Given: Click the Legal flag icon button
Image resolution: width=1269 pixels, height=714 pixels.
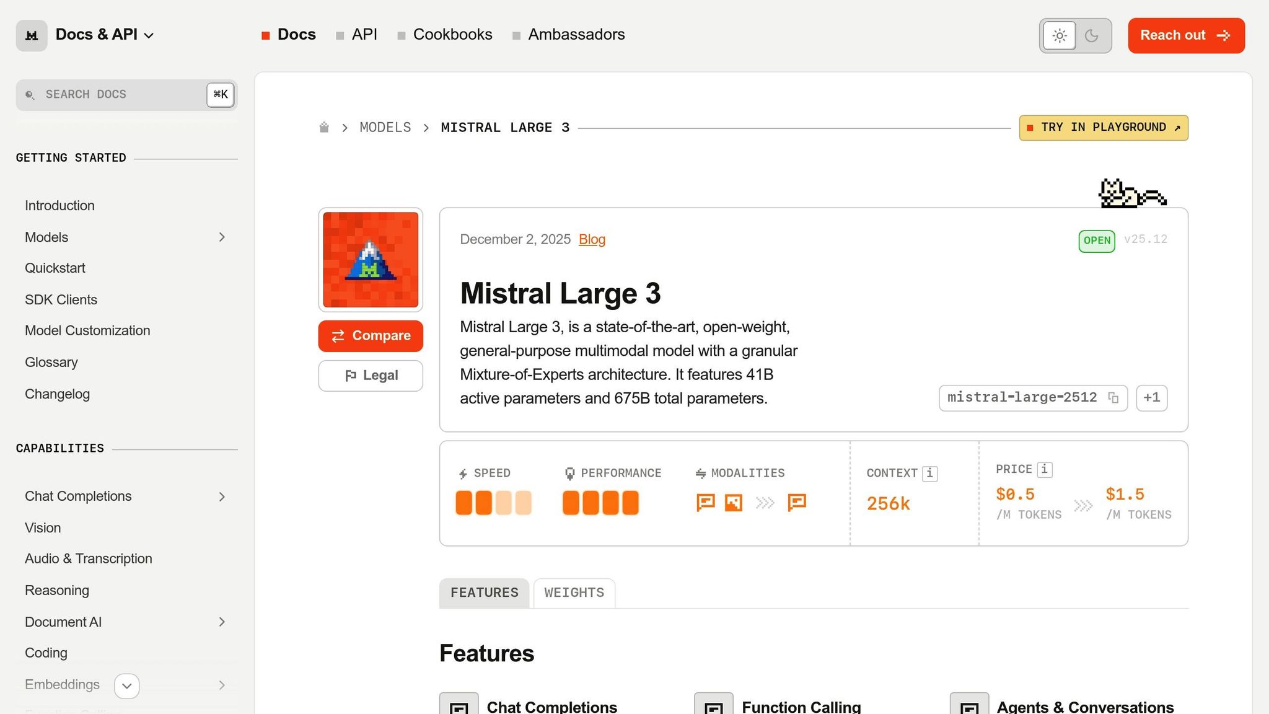Looking at the screenshot, I should coord(351,376).
